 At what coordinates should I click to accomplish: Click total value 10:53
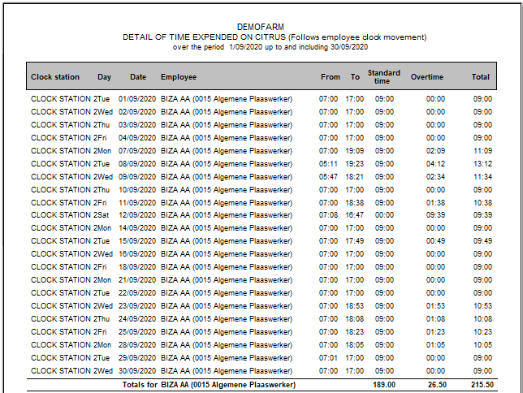(482, 306)
